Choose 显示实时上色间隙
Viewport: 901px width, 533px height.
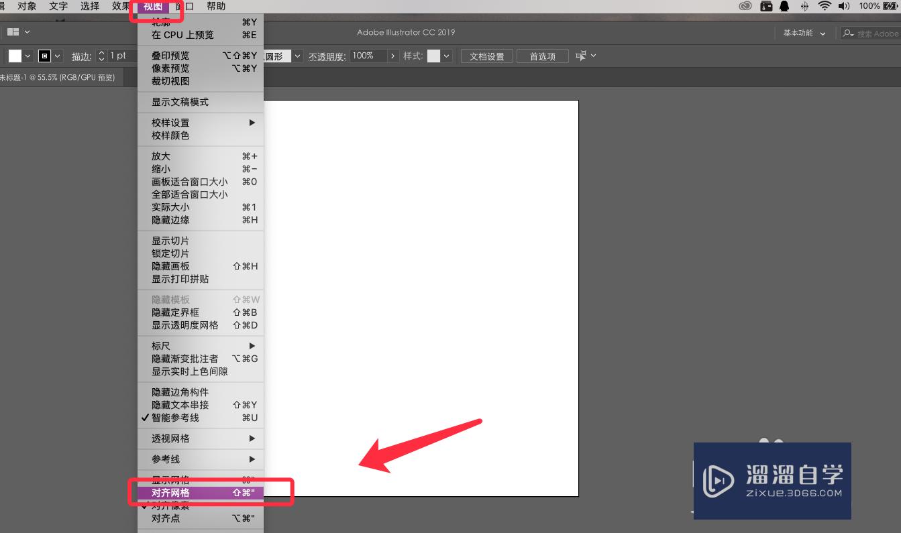pyautogui.click(x=201, y=371)
